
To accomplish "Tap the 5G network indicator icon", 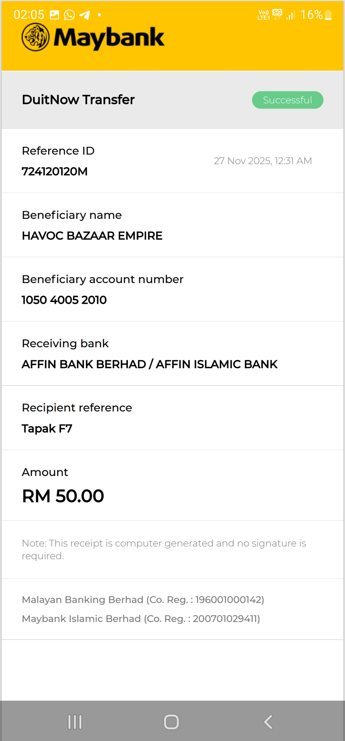I will click(x=277, y=14).
